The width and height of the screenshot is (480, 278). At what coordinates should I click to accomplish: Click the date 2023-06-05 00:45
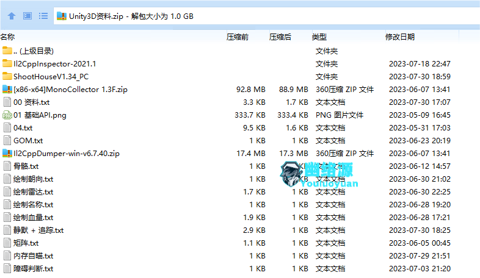pos(420,243)
